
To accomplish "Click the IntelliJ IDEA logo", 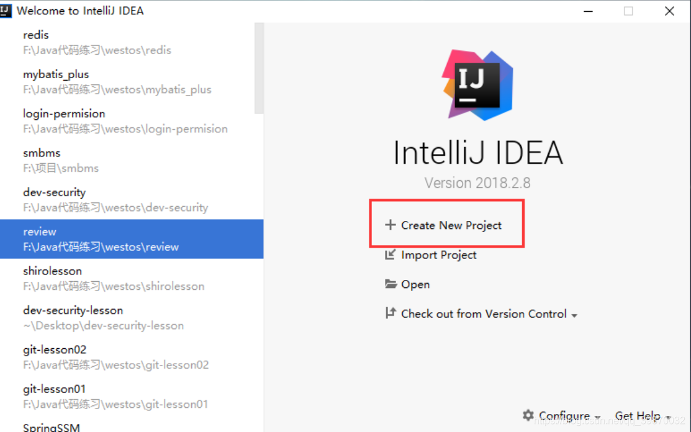I will tap(477, 85).
